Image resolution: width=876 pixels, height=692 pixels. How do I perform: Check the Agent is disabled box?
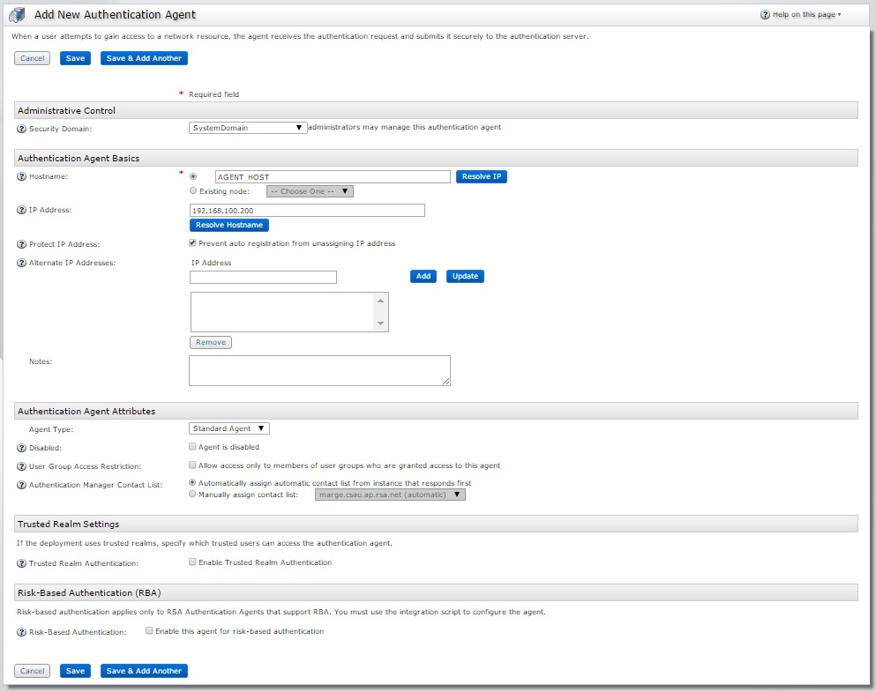point(192,447)
